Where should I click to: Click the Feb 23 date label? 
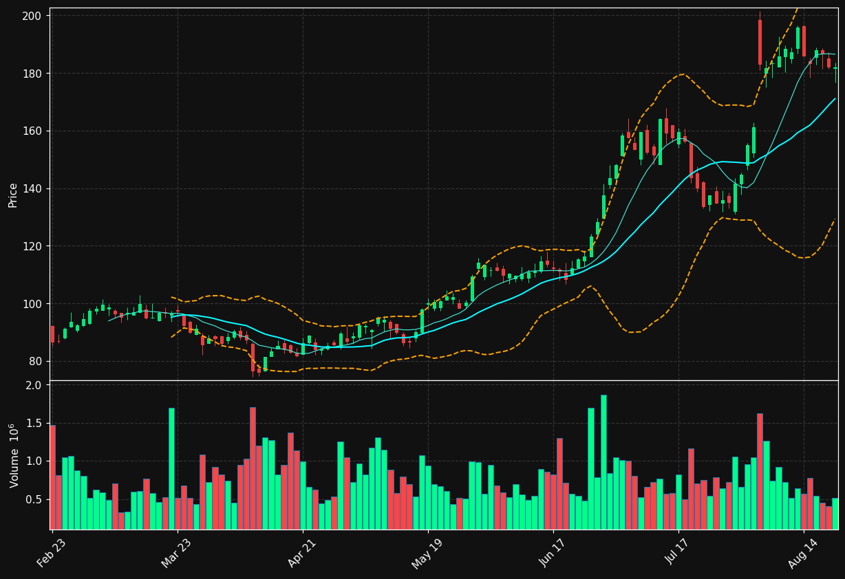point(52,552)
